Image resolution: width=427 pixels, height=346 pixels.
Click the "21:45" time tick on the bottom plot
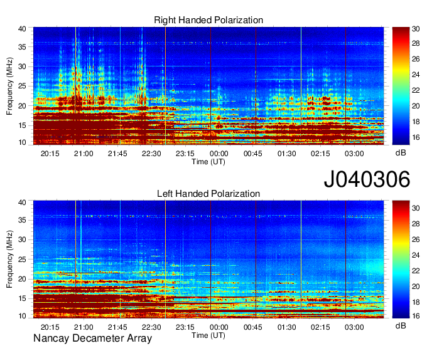point(117,327)
